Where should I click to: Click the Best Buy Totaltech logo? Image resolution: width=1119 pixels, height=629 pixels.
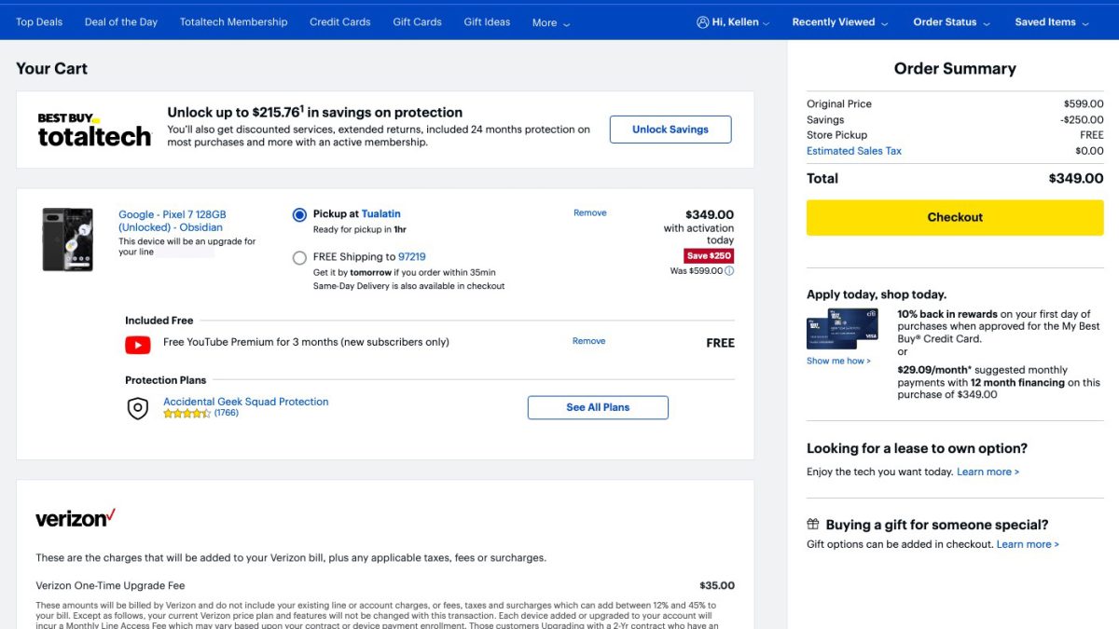point(94,130)
